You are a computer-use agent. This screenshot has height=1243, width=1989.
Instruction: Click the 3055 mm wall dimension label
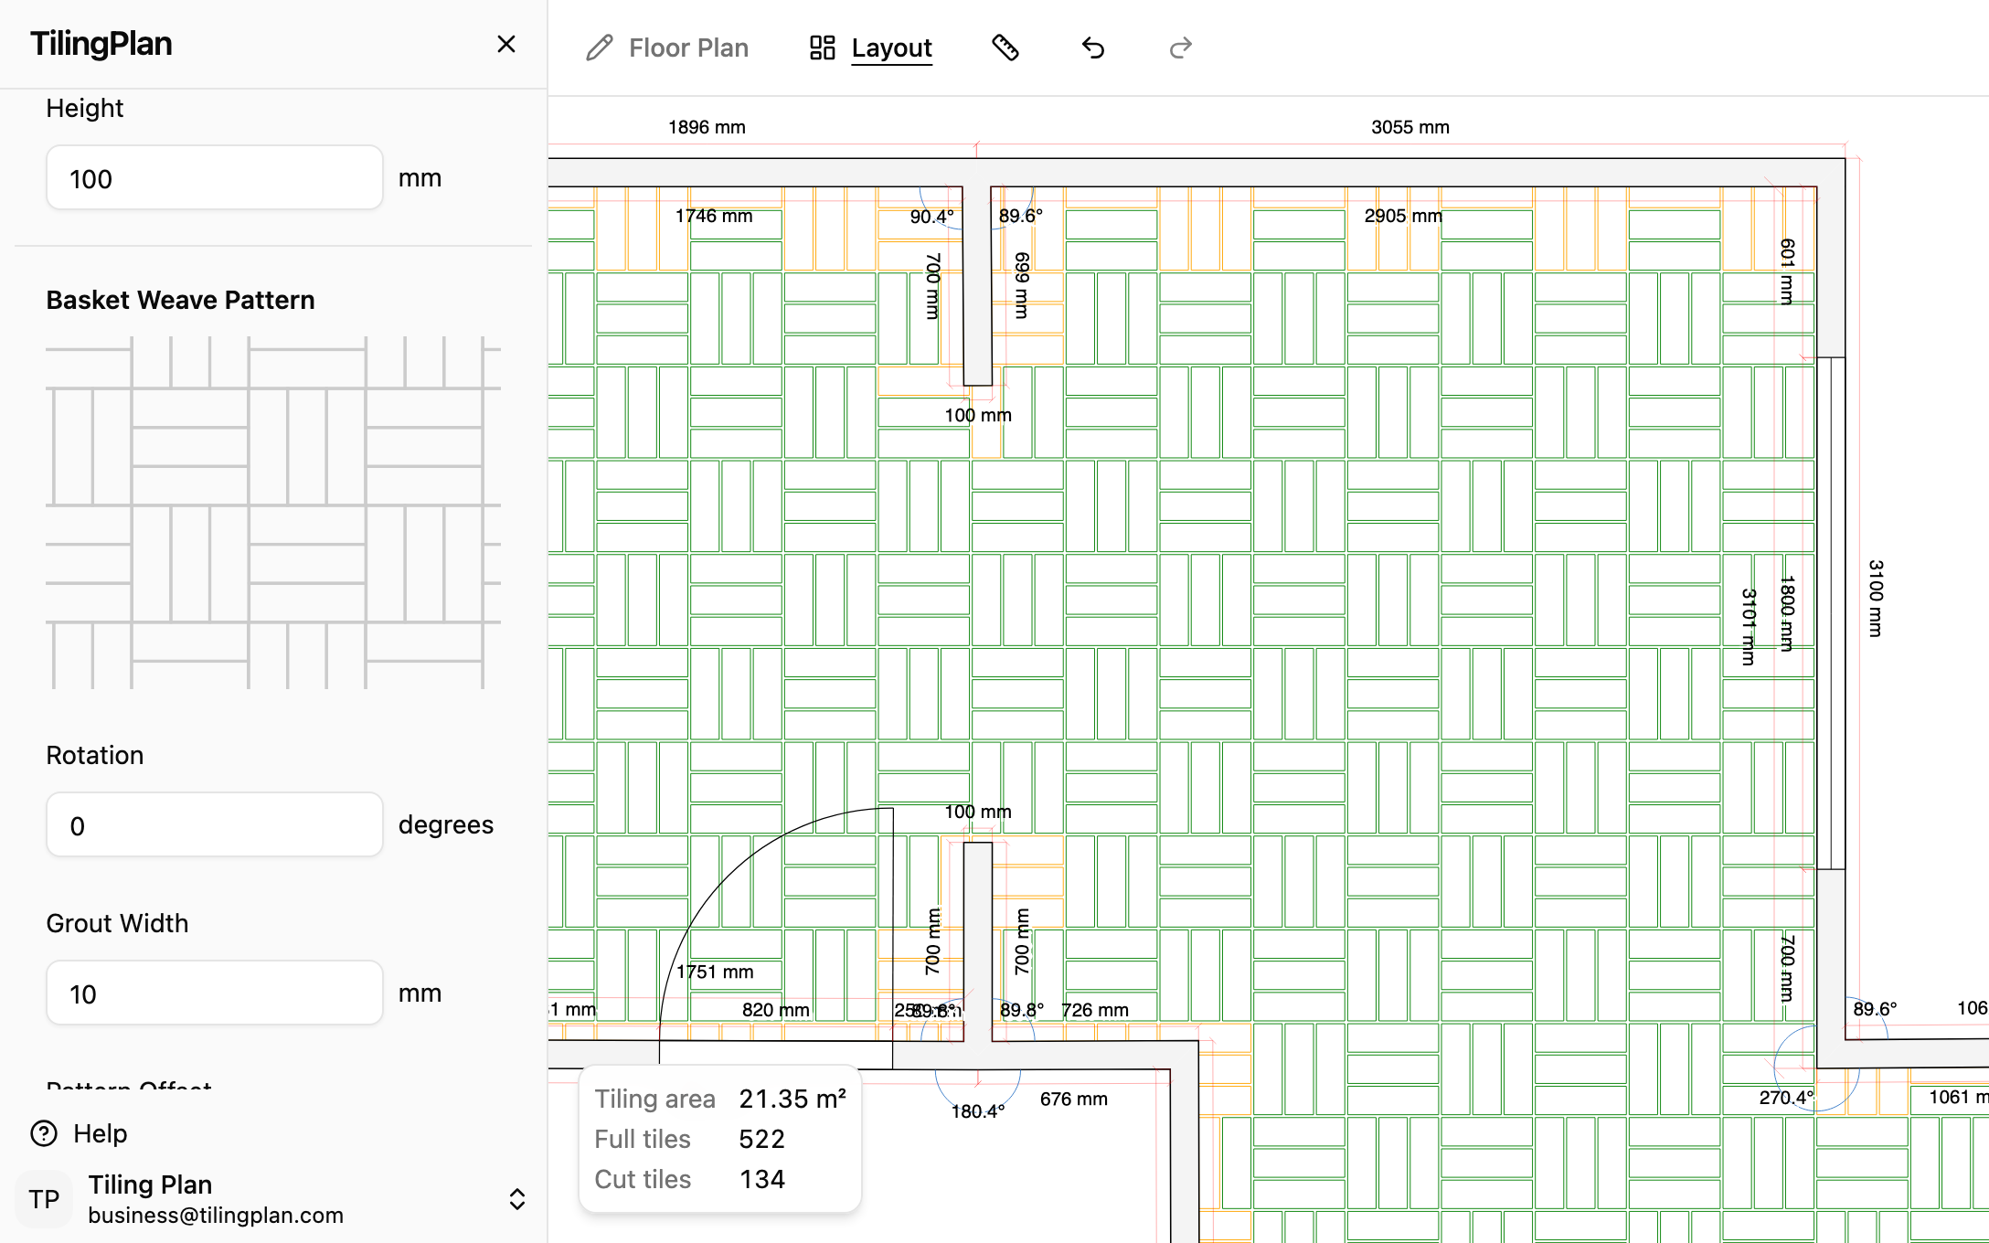point(1410,127)
